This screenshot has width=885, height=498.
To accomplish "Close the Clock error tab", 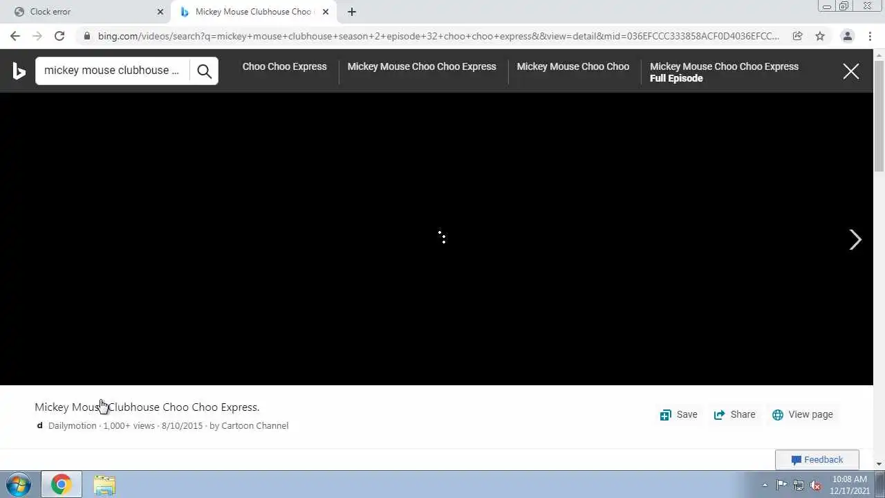I will pyautogui.click(x=160, y=12).
